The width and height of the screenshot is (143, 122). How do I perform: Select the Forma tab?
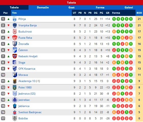click(x=100, y=7)
